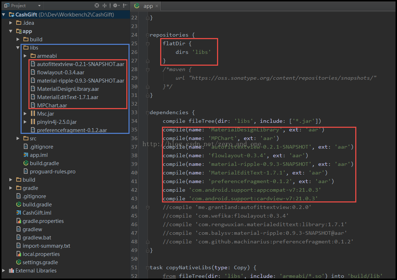Collapse the CashGift project root
Viewport: 397px width, 280px height.
(4, 15)
